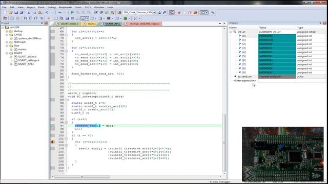Close the Watch 1 panel

(x=324, y=23)
